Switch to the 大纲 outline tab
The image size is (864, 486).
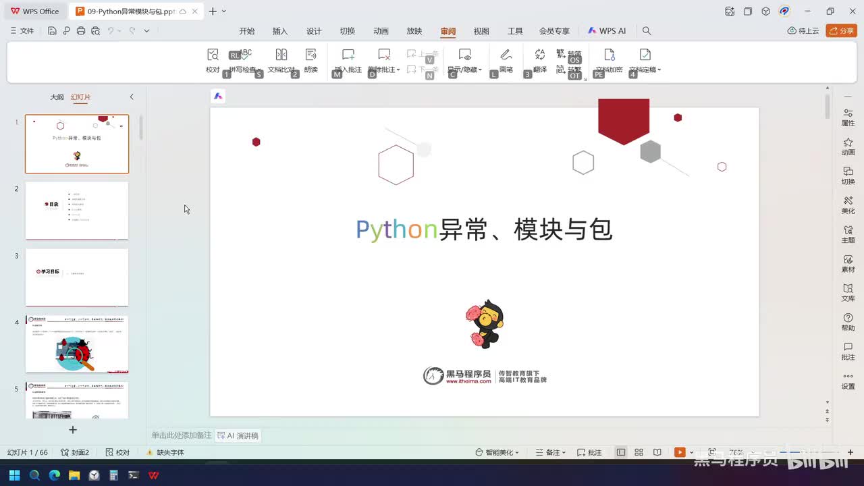[57, 97]
